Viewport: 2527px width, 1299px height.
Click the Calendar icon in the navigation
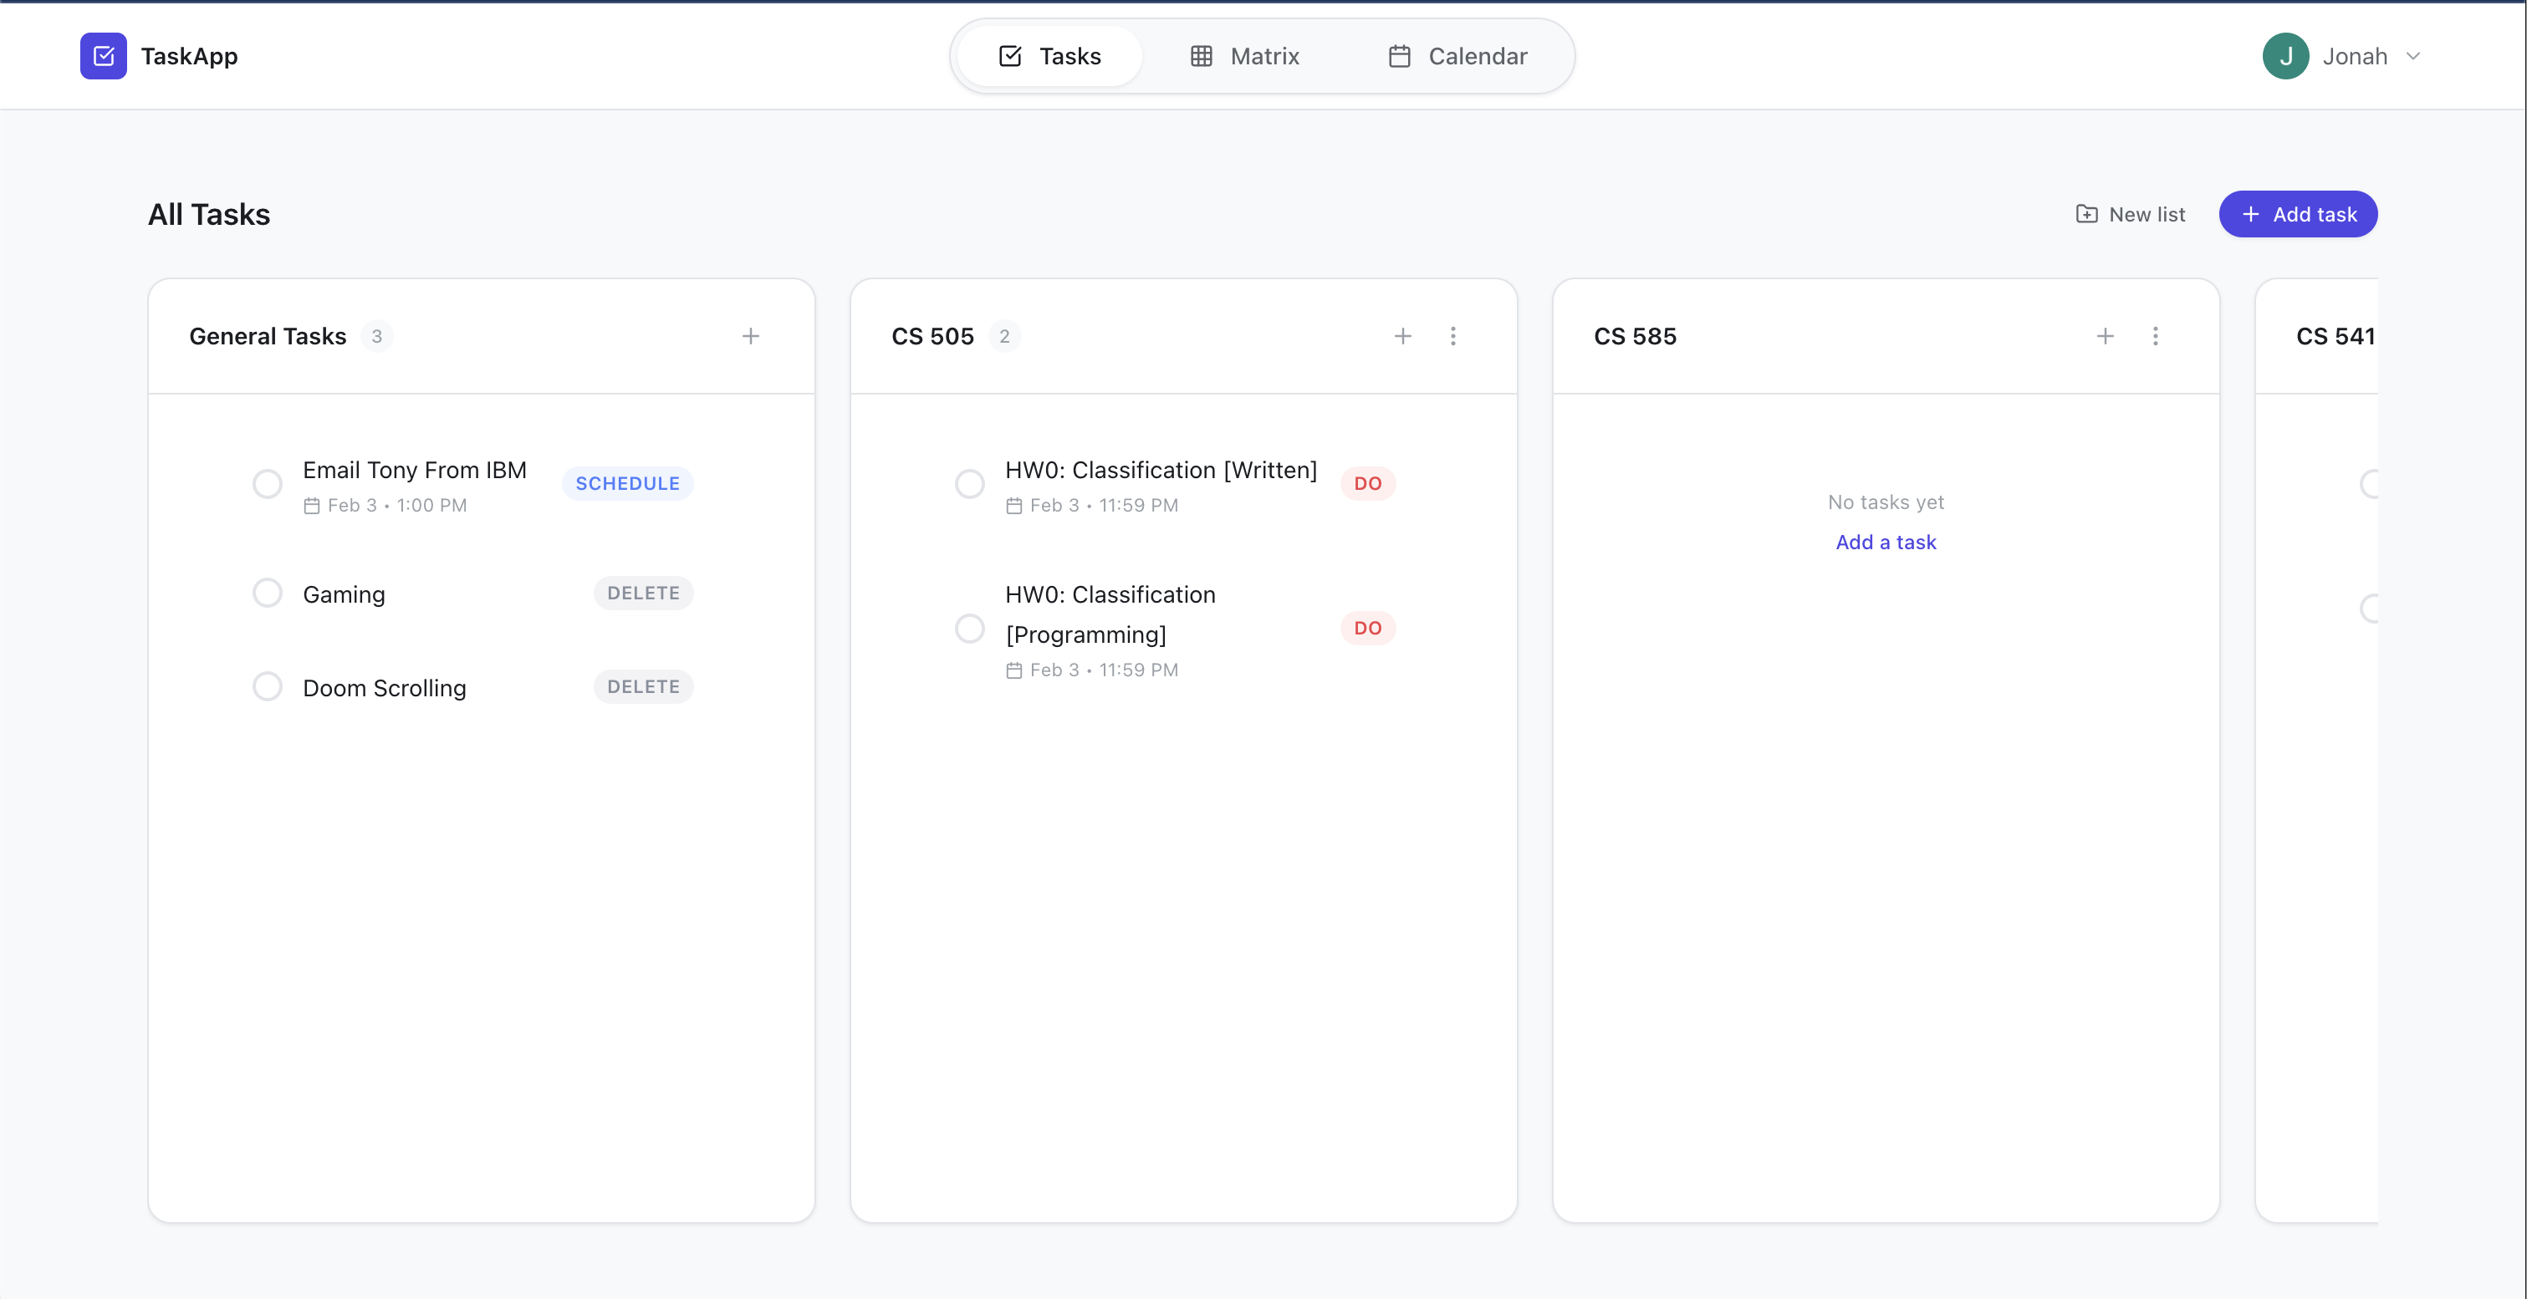(x=1400, y=56)
